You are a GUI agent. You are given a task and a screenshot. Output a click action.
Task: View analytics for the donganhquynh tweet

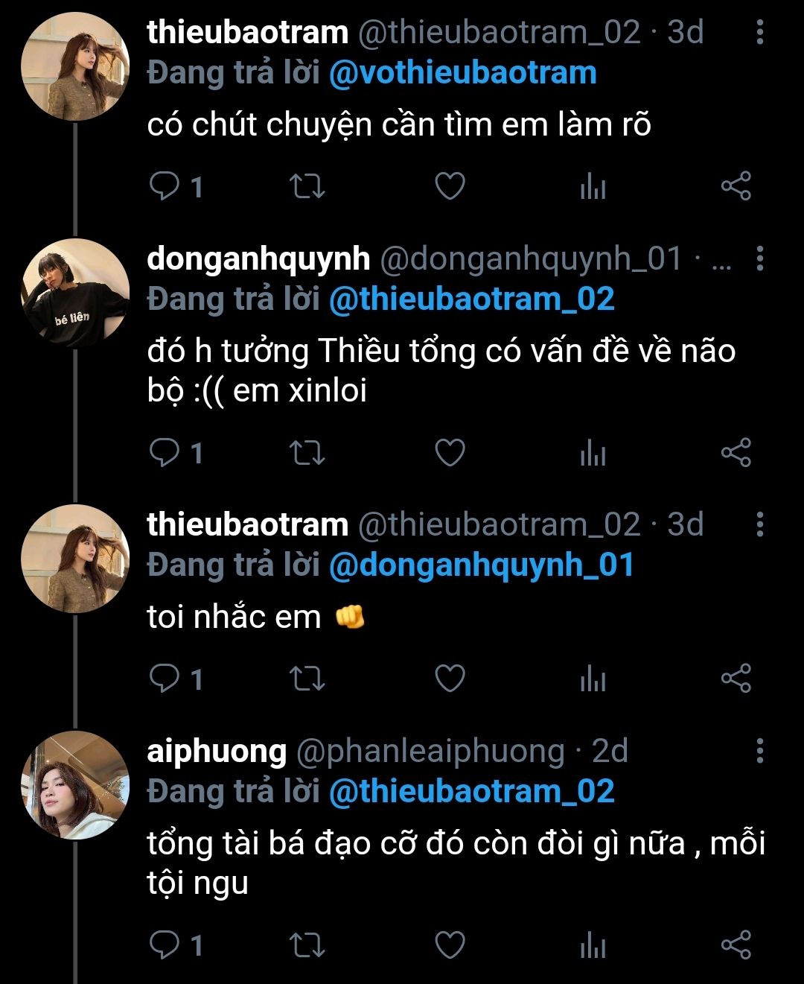click(593, 453)
